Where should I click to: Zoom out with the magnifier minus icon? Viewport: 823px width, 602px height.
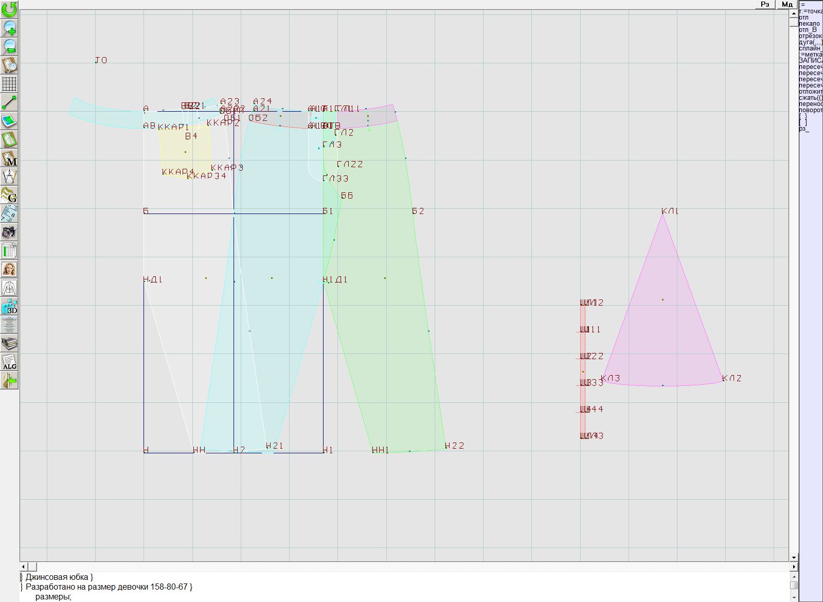[10, 47]
